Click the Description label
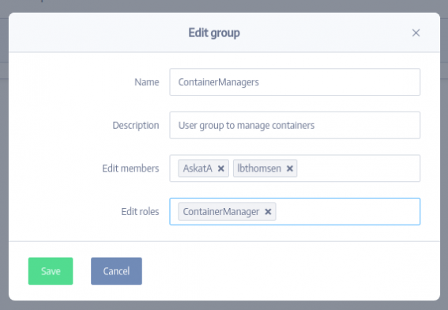Viewport: 448px width, 310px height. click(136, 125)
